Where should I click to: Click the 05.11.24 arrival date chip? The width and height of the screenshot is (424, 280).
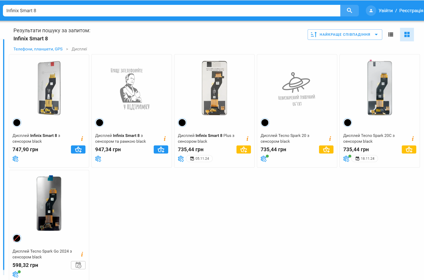pos(200,159)
